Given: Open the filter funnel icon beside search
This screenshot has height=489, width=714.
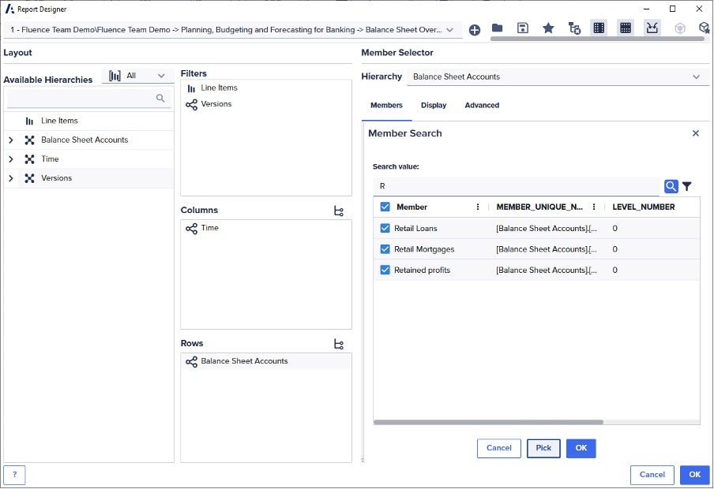Looking at the screenshot, I should [x=687, y=186].
